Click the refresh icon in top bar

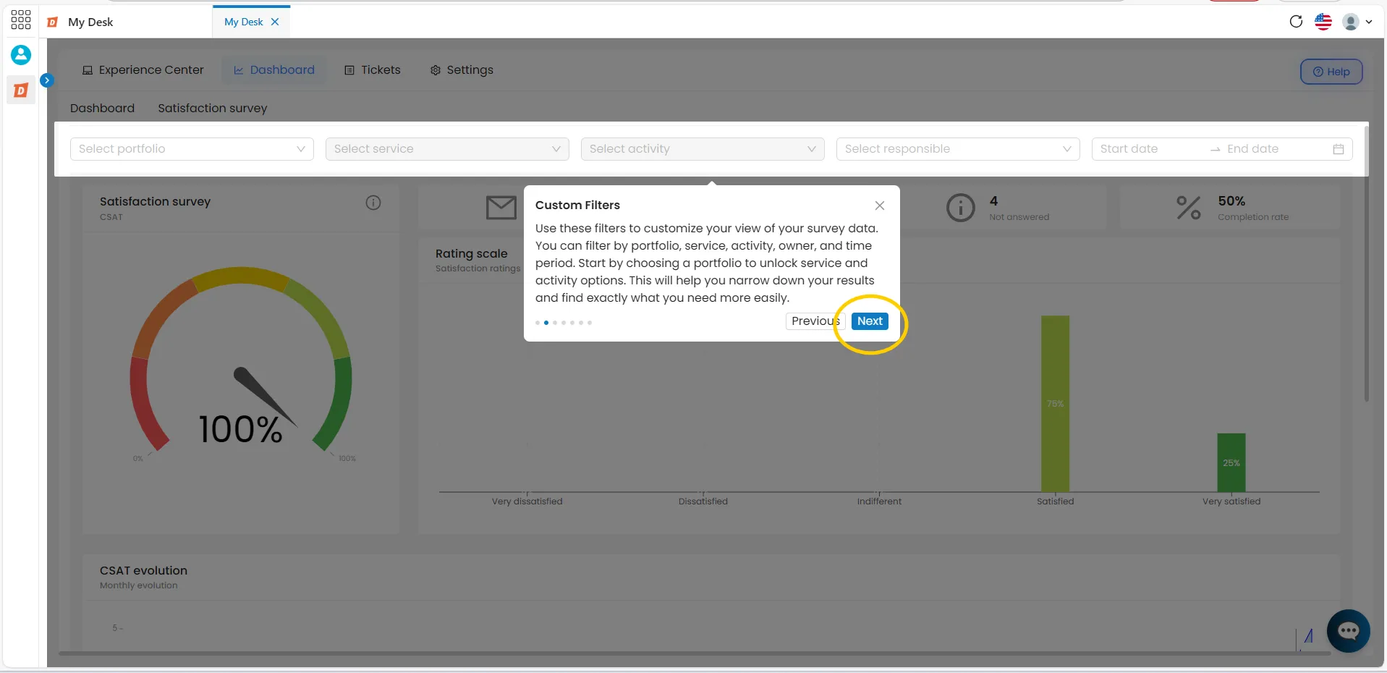coord(1296,22)
